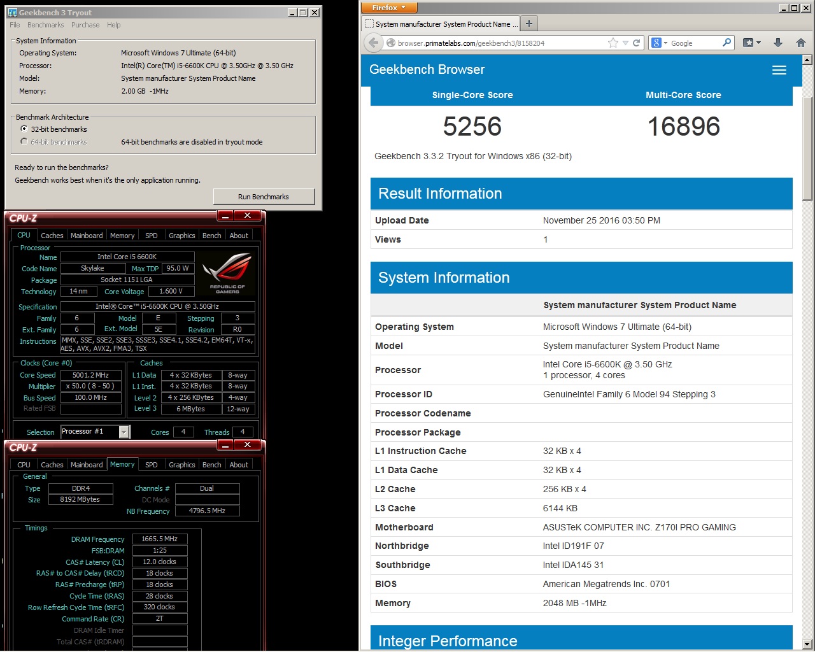Click the Google search engine icon

(x=656, y=43)
